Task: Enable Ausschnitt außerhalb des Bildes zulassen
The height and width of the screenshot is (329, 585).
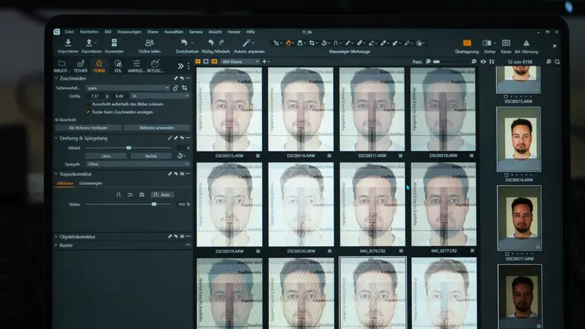Action: coord(88,104)
